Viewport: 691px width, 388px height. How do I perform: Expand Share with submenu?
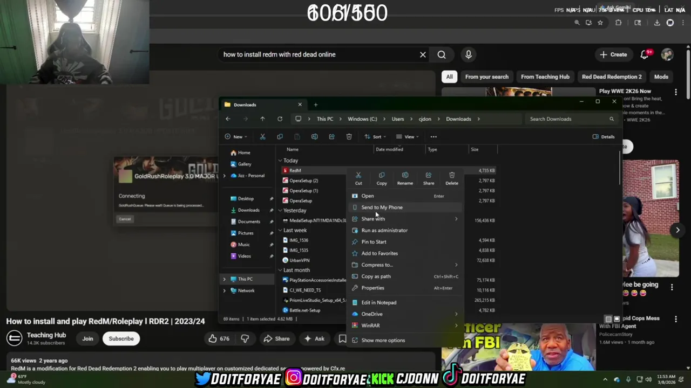tap(404, 219)
